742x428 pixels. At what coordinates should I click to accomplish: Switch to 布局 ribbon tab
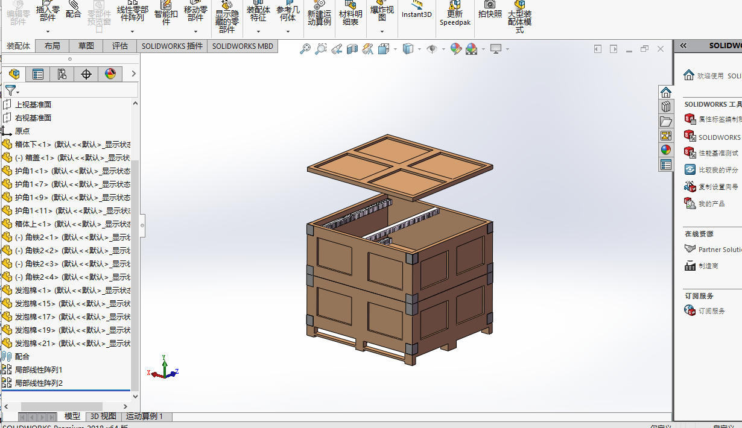(52, 46)
